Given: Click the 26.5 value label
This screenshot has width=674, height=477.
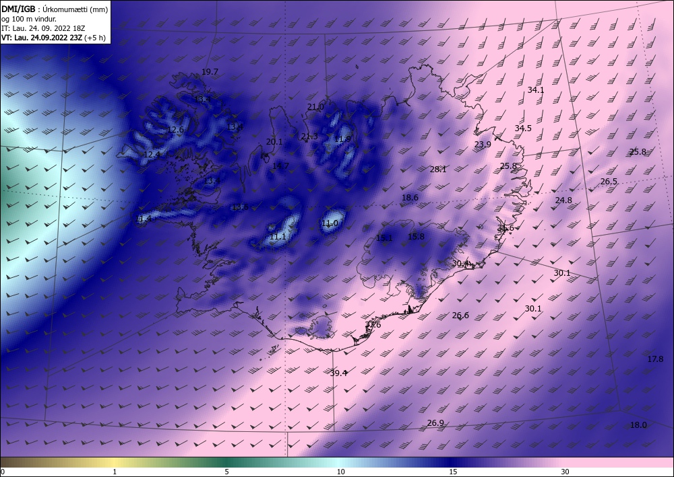Looking at the screenshot, I should pos(609,182).
